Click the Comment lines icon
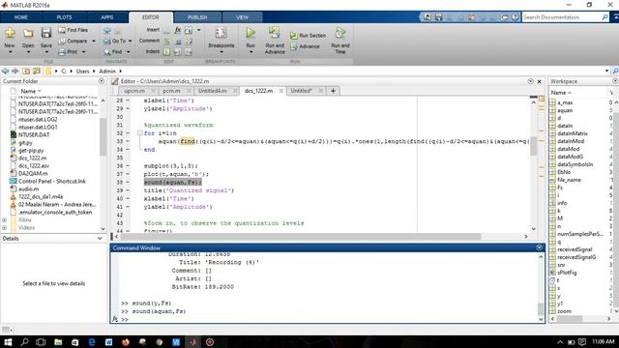The height and width of the screenshot is (348, 619). (x=167, y=41)
